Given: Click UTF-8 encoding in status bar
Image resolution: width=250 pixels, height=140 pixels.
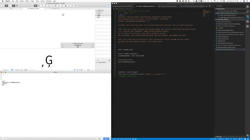Looking at the screenshot, I should tap(227, 139).
